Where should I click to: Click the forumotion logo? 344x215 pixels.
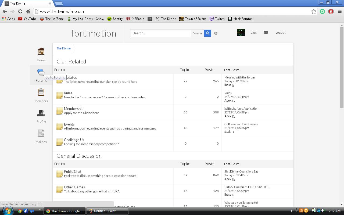(x=94, y=33)
